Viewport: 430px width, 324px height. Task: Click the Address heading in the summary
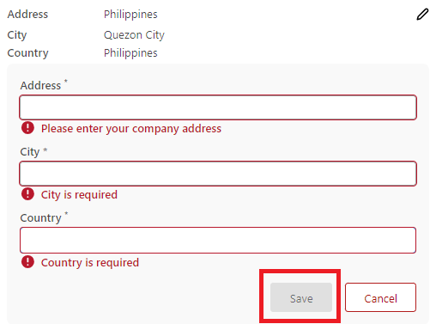[x=27, y=15]
